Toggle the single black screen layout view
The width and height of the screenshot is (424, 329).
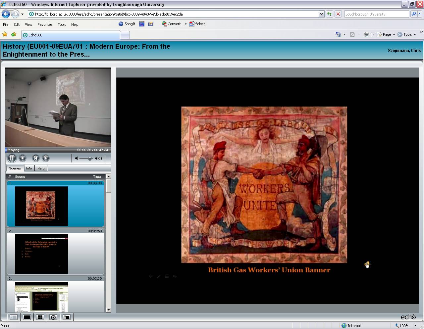[x=27, y=317]
